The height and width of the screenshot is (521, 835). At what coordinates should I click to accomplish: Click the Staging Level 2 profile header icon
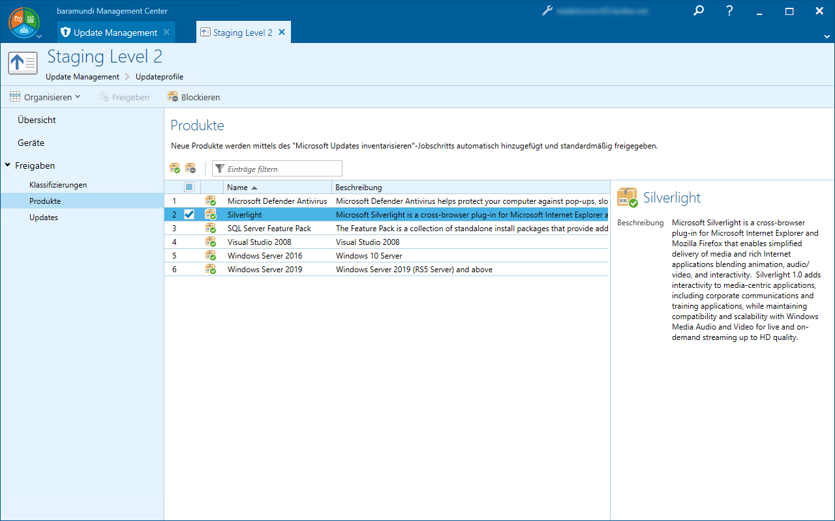[x=23, y=63]
